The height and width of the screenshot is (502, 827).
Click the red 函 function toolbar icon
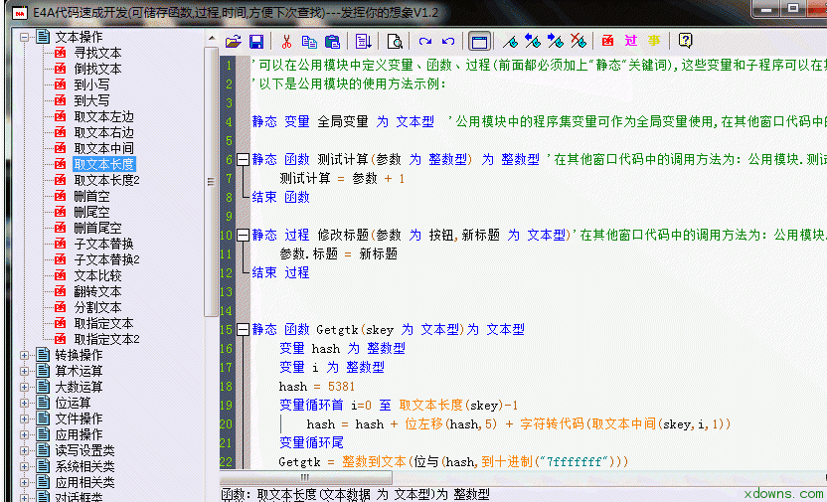(607, 41)
